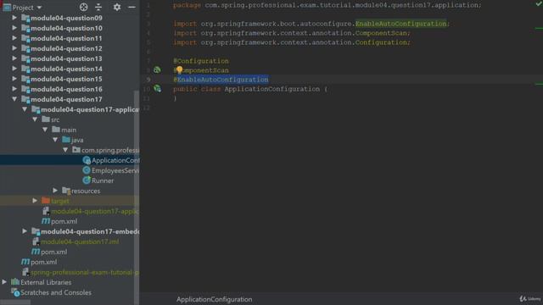Viewport: 543px width, 305px height.
Task: Click project panel horizontal scrollbar
Action: (15, 302)
